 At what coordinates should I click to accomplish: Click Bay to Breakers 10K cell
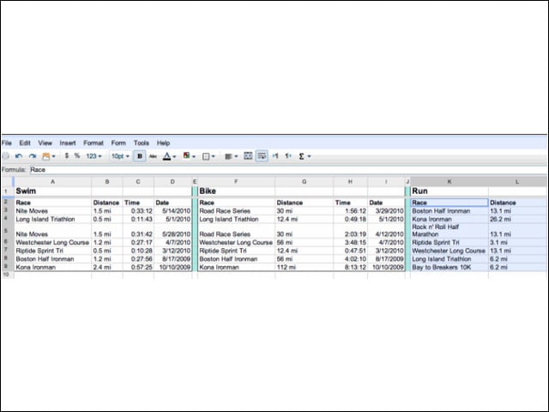pyautogui.click(x=449, y=267)
